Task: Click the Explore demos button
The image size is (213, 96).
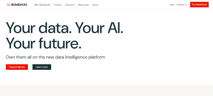Action: [x=17, y=67]
